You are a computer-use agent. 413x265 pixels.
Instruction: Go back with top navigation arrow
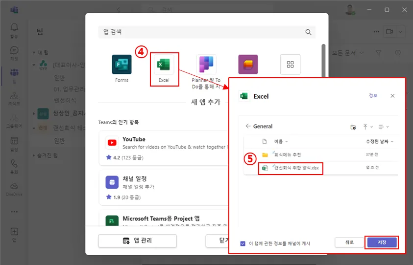[118, 10]
